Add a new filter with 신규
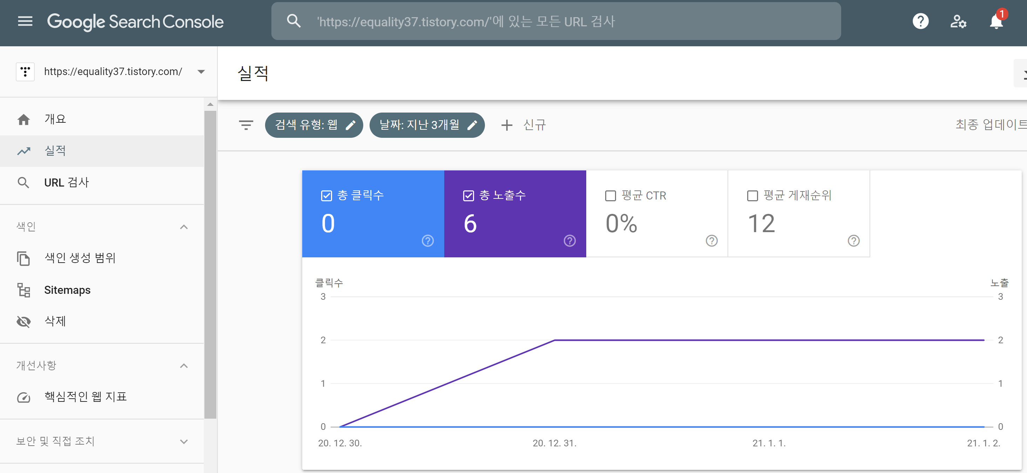This screenshot has height=473, width=1027. tap(523, 125)
